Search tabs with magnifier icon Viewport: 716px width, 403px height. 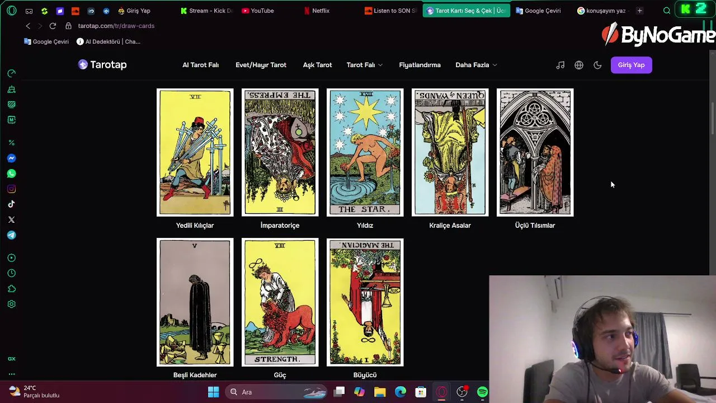coord(667,11)
